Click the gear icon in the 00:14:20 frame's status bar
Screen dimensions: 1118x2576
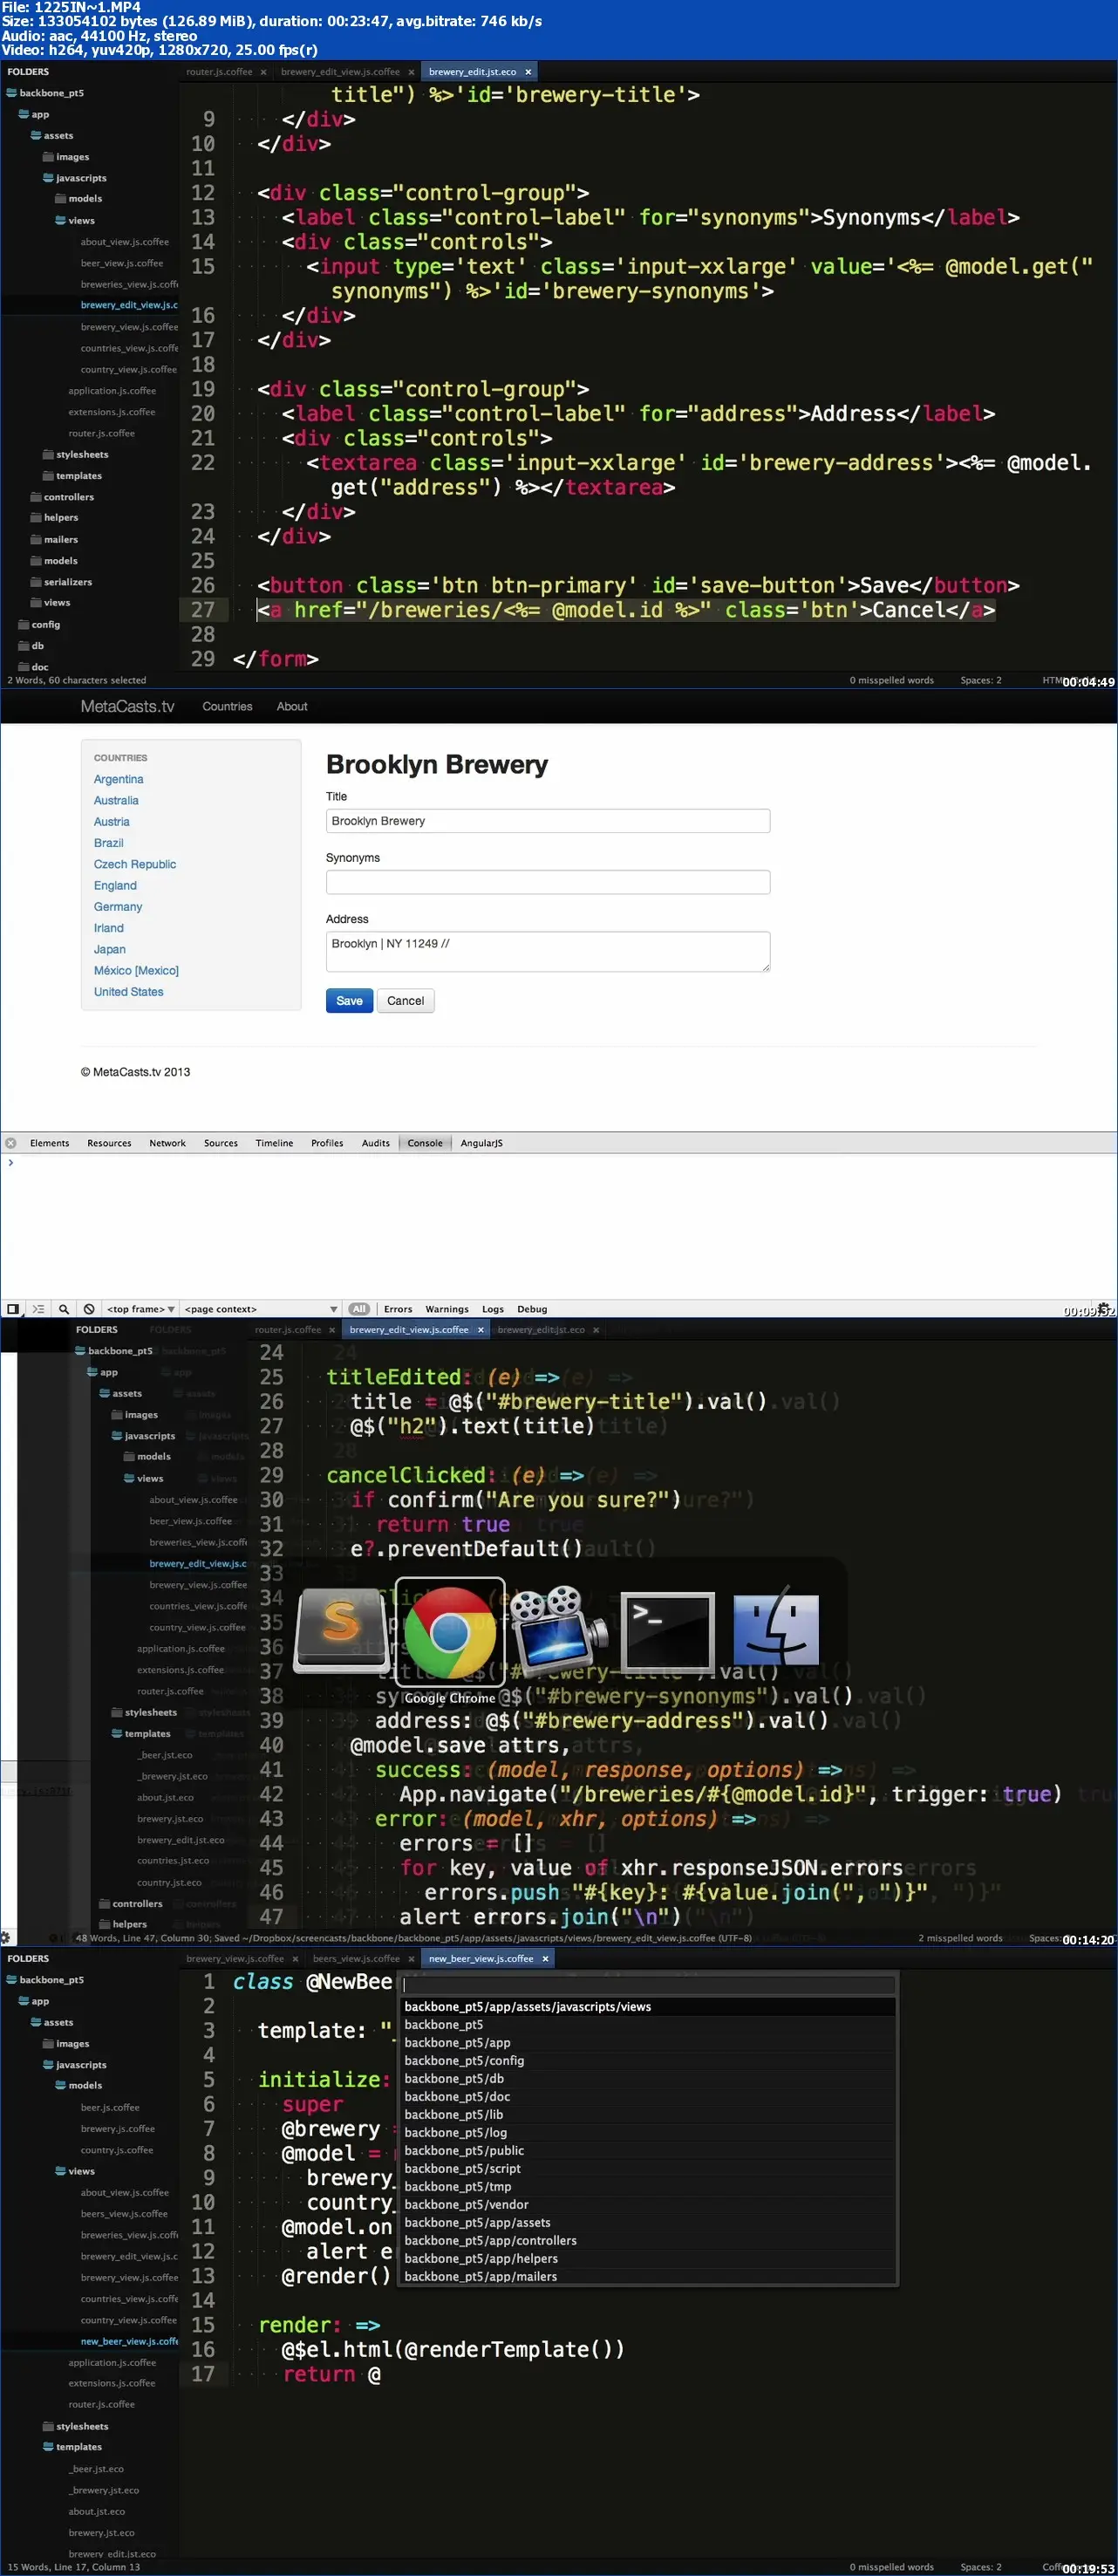point(6,1938)
